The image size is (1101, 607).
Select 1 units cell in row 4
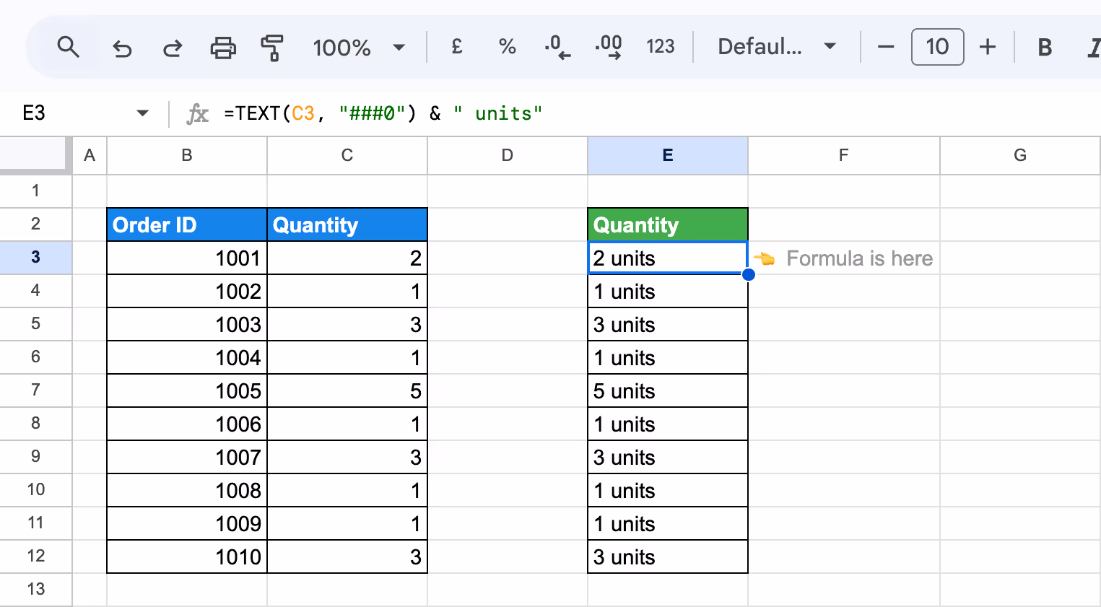668,291
